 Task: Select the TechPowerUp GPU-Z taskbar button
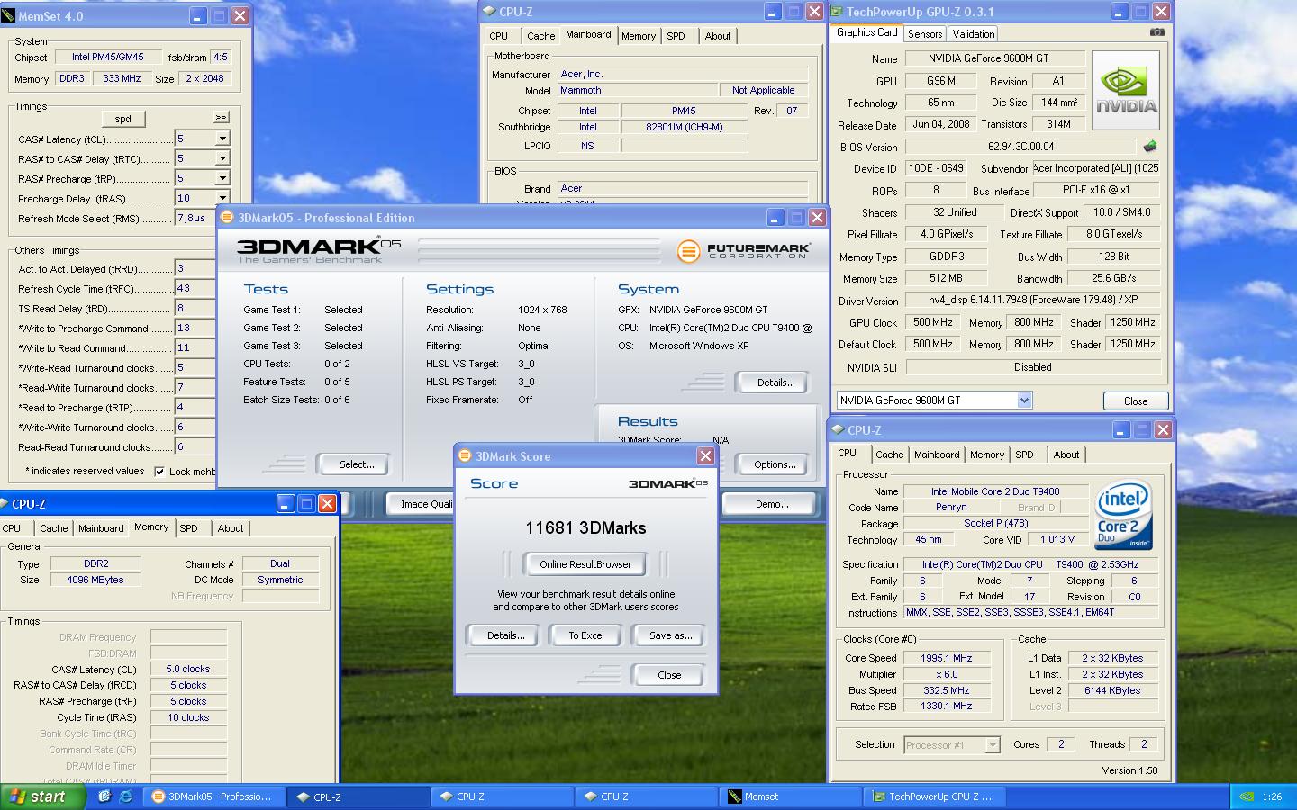[x=934, y=796]
